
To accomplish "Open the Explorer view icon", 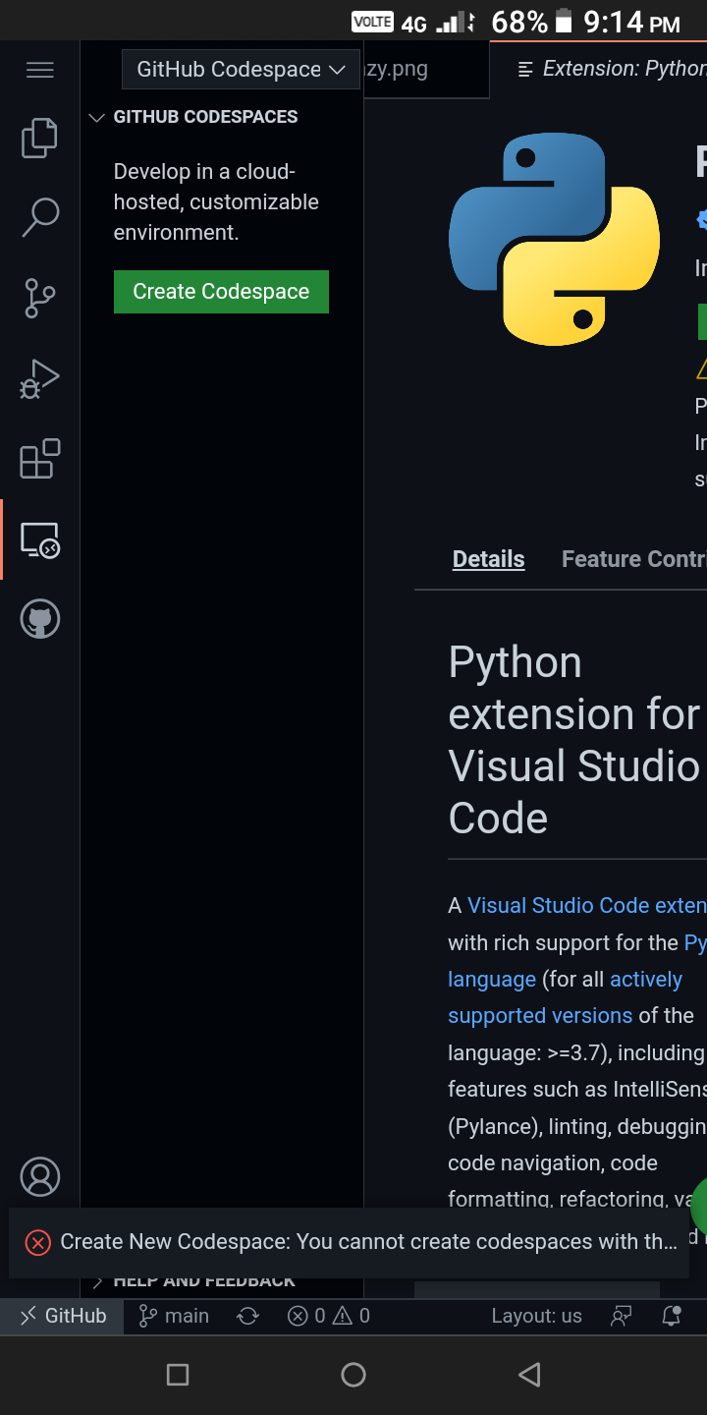I will pyautogui.click(x=39, y=138).
